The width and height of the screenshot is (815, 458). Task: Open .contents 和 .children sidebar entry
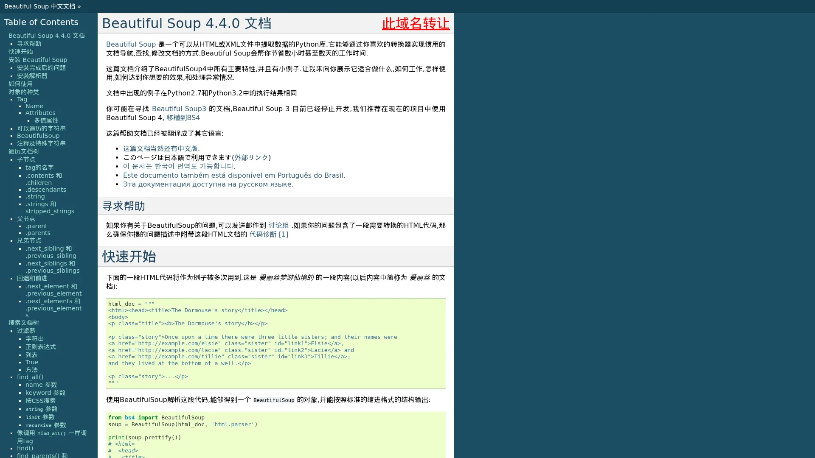pyautogui.click(x=44, y=179)
